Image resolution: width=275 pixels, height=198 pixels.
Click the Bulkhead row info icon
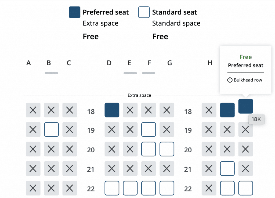tap(230, 80)
